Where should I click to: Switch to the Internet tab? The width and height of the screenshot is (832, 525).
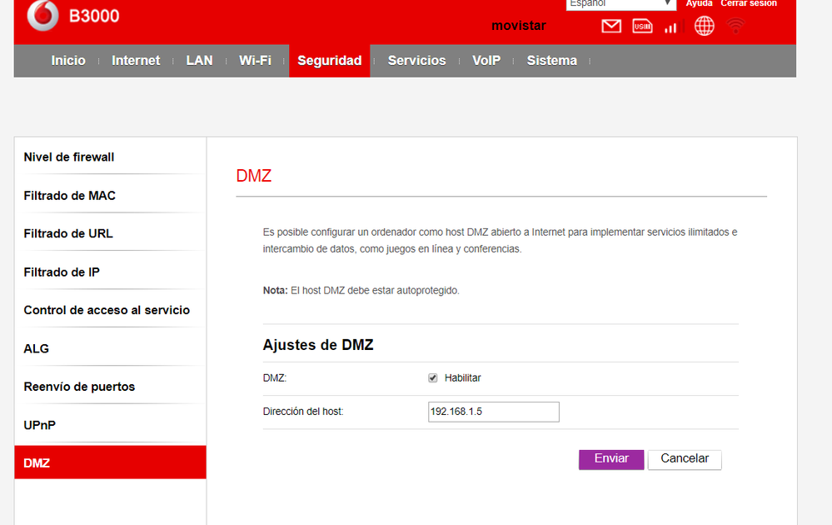[x=136, y=61]
